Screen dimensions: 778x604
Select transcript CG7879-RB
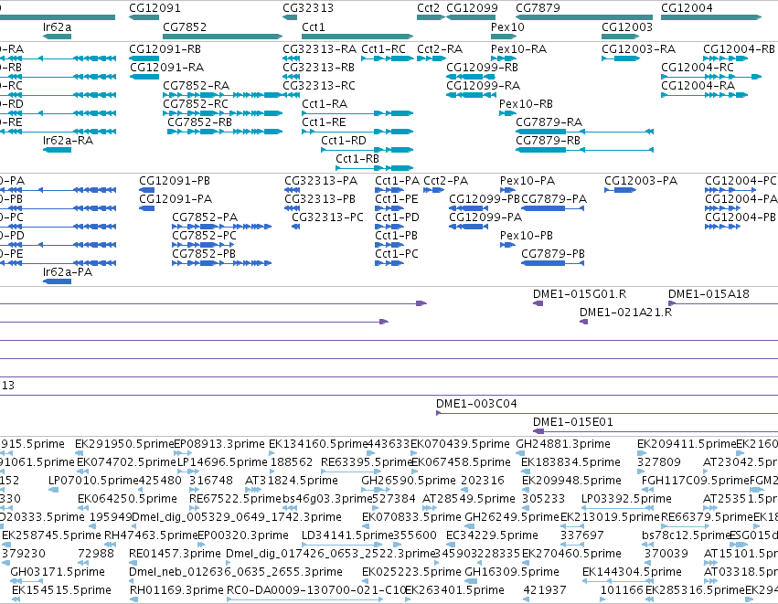click(x=549, y=141)
